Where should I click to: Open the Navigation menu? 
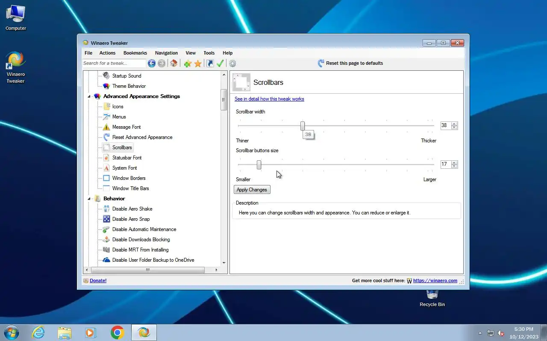166,53
